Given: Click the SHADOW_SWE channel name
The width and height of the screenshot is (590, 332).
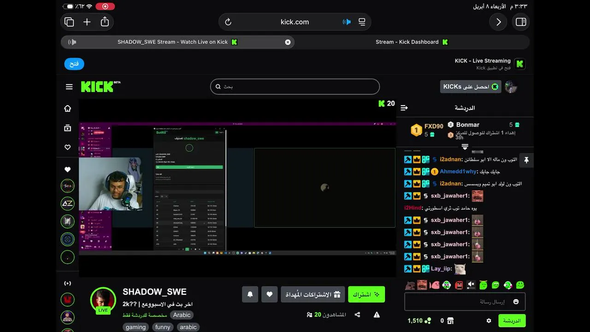Looking at the screenshot, I should click(x=154, y=291).
